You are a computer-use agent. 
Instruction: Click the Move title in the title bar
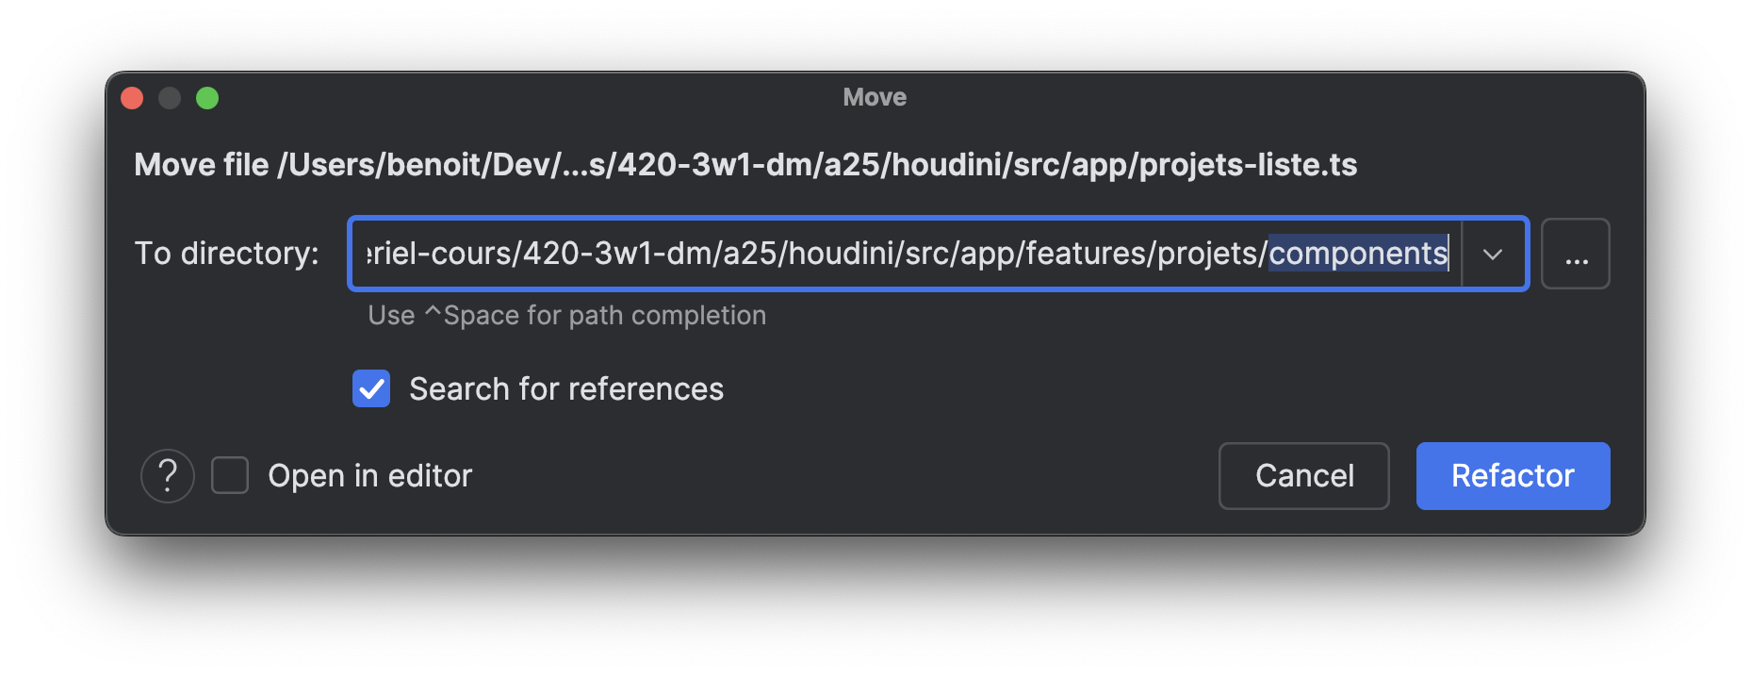(x=875, y=97)
